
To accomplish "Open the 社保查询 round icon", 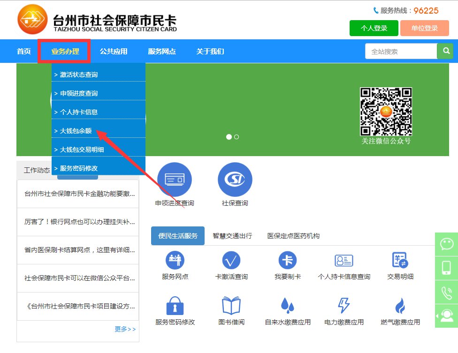I will pyautogui.click(x=235, y=180).
